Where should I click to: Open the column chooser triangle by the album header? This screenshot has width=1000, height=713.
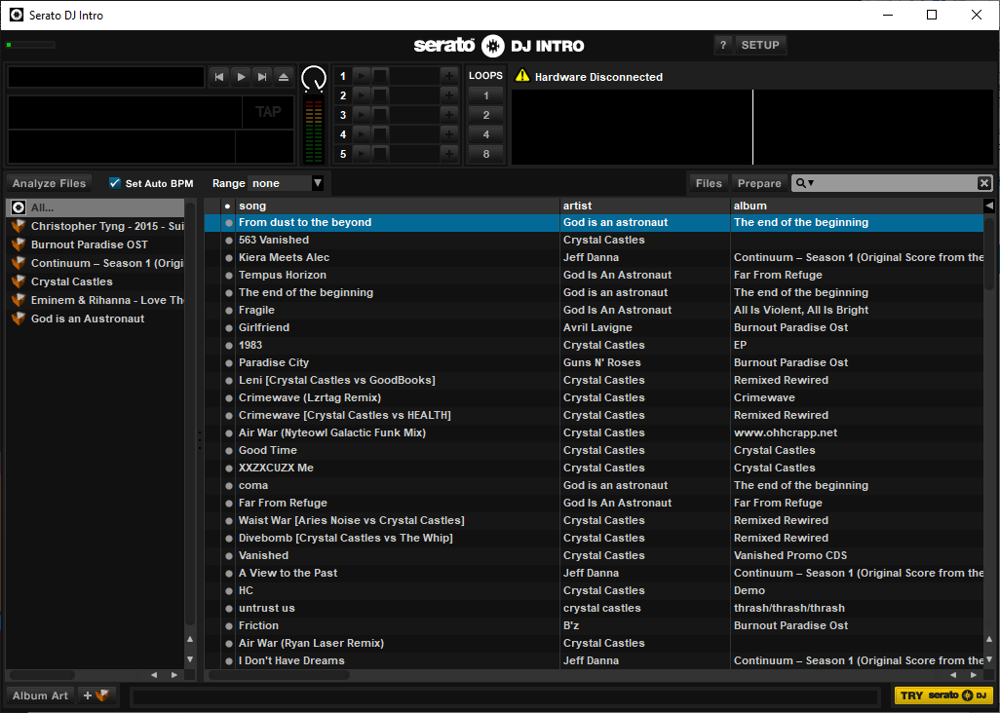[x=989, y=206]
